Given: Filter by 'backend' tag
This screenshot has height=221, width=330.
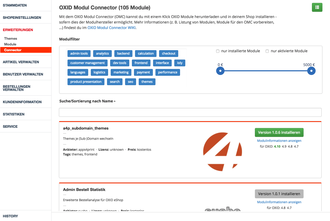Looking at the screenshot, I should point(123,54).
